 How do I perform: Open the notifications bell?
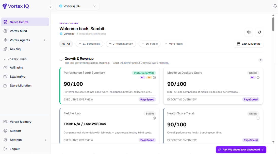(x=275, y=6)
